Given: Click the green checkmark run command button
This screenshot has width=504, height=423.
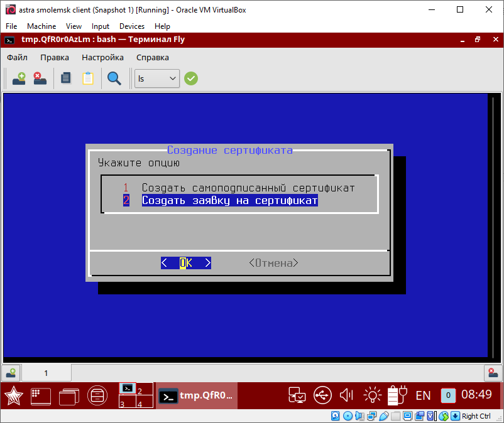Looking at the screenshot, I should tap(191, 78).
